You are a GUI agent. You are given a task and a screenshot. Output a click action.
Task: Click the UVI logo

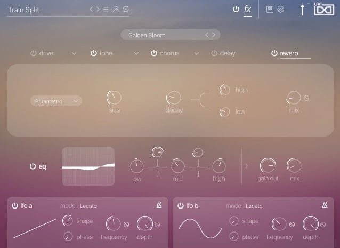point(324,9)
